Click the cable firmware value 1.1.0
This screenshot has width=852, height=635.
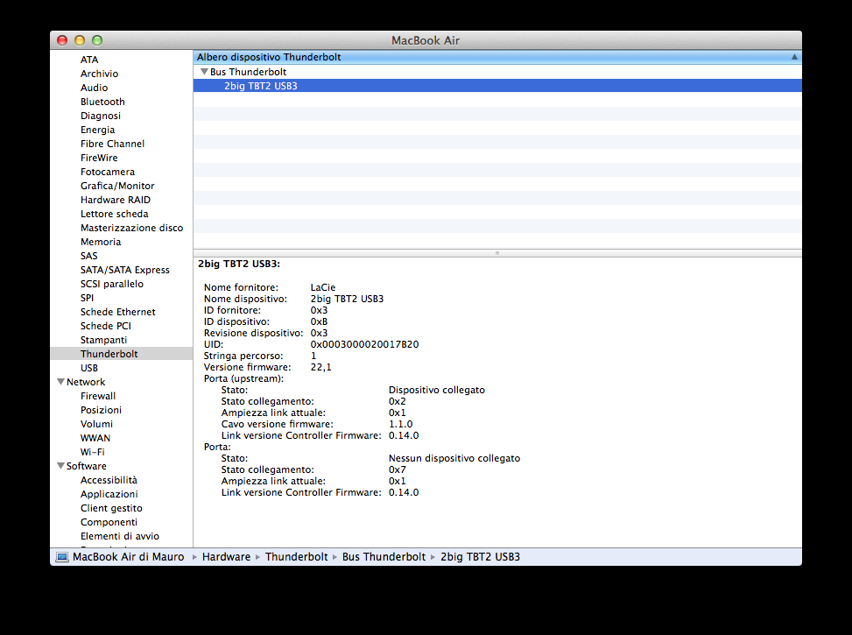pyautogui.click(x=400, y=425)
